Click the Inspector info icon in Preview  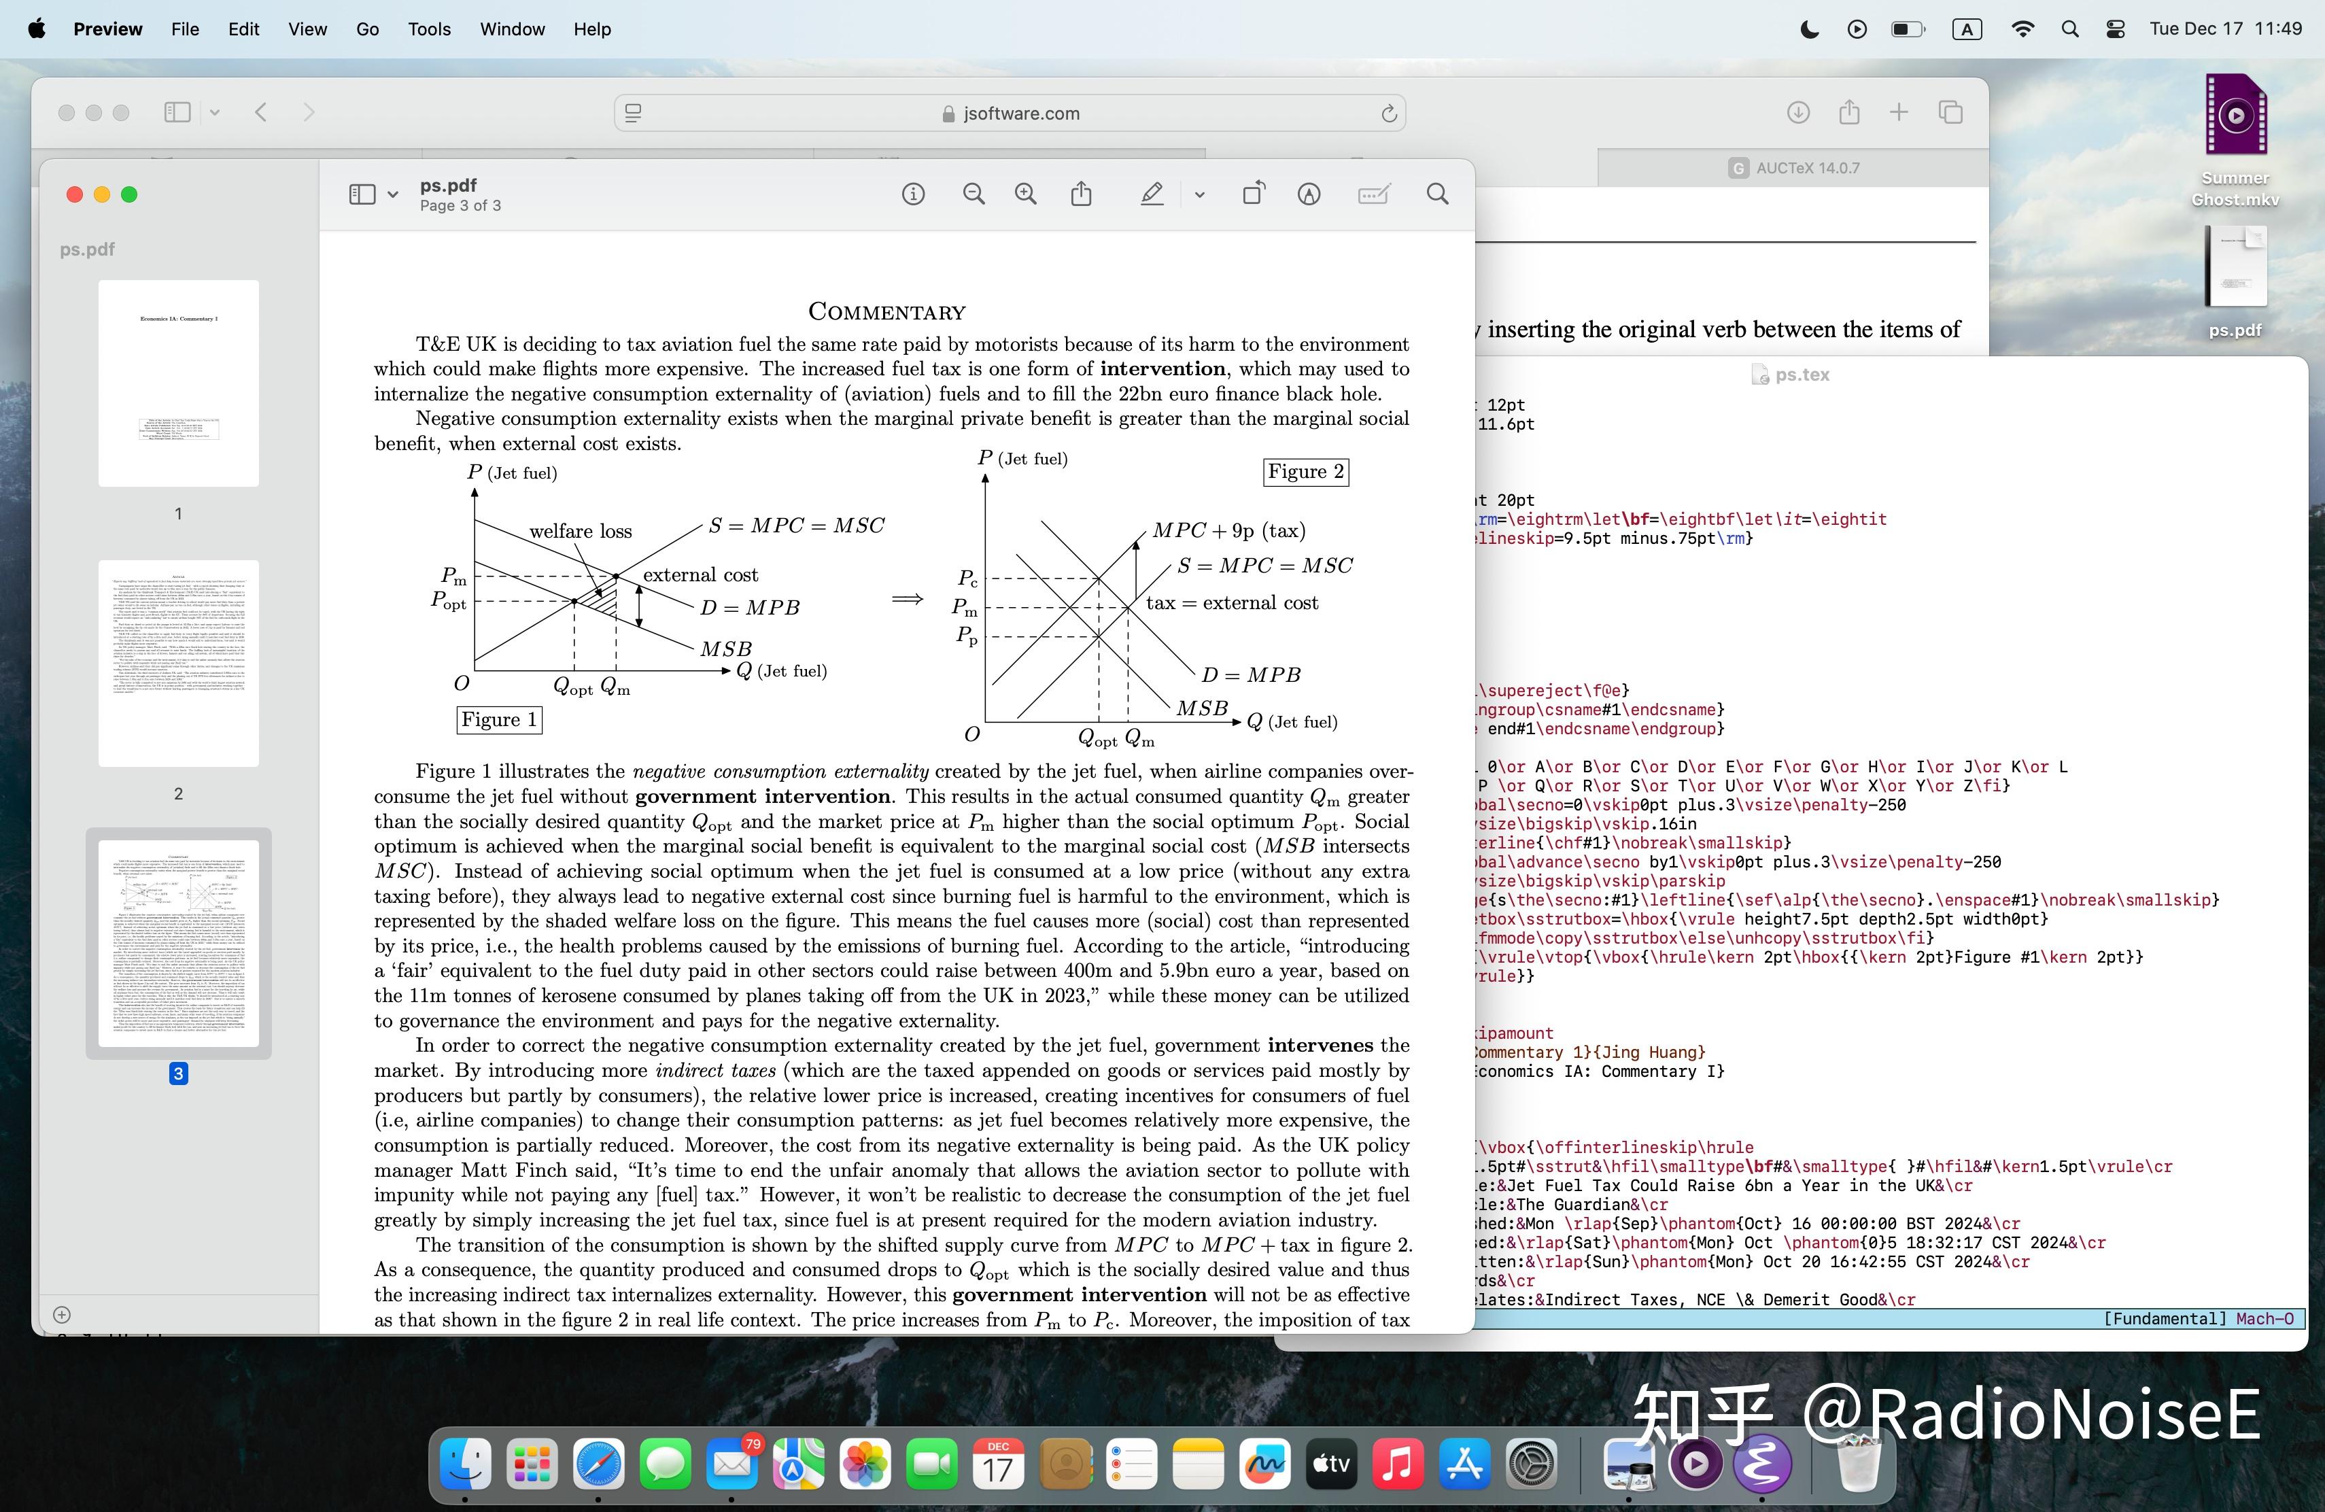click(912, 194)
